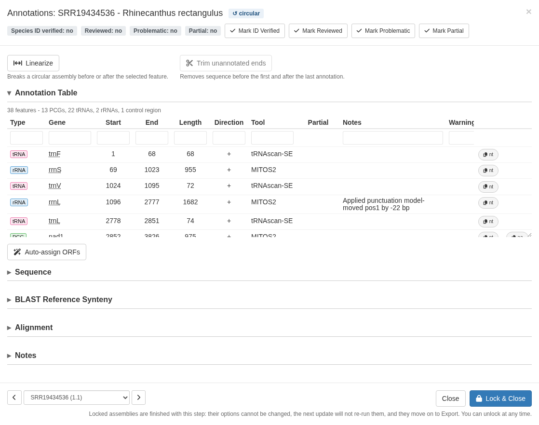Copy nt sequence for rrnL row
Viewport: 539px width, 425px height.
(488, 203)
